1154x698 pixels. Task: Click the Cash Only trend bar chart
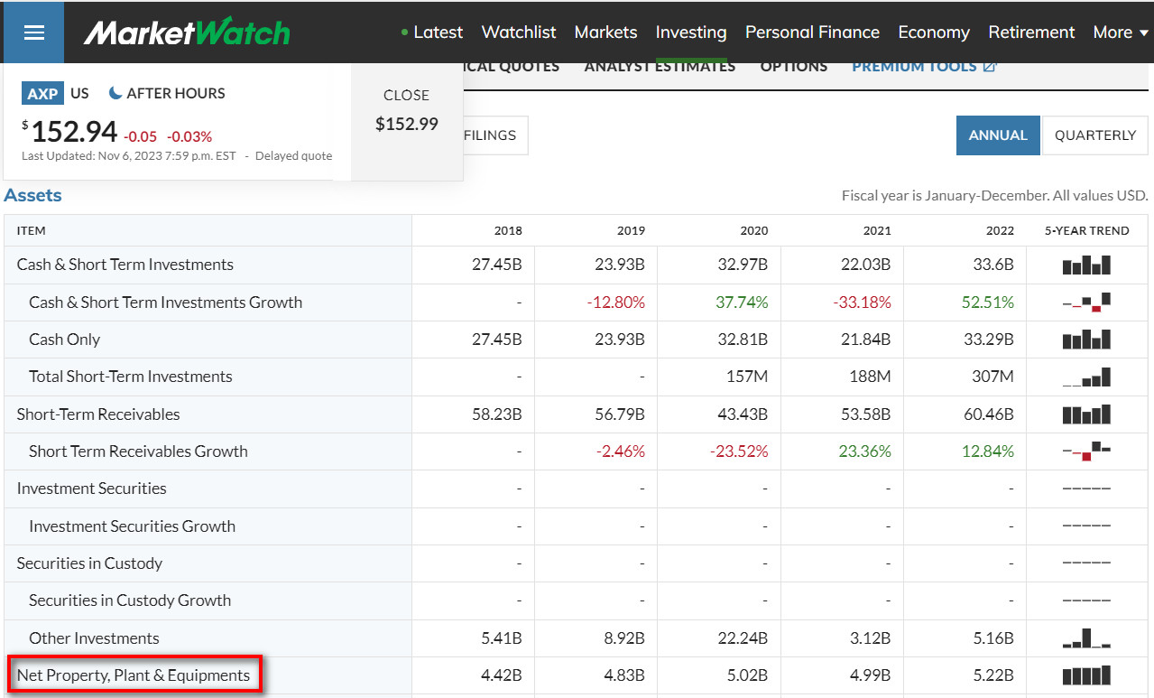pos(1086,340)
